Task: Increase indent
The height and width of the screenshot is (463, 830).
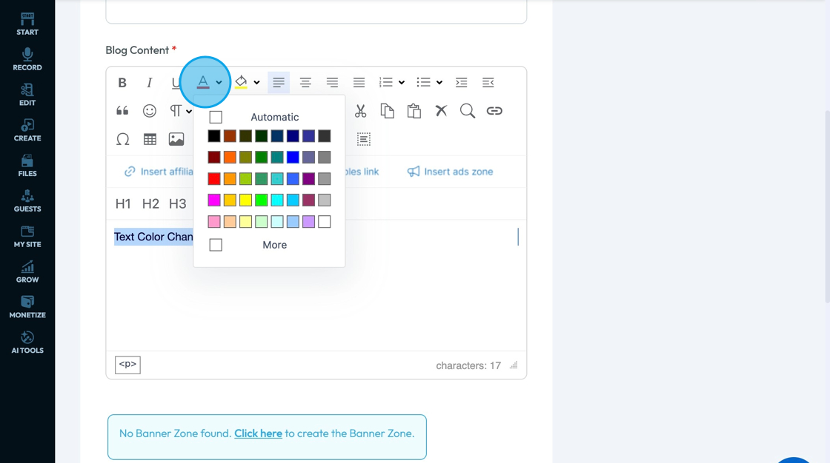Action: (462, 82)
